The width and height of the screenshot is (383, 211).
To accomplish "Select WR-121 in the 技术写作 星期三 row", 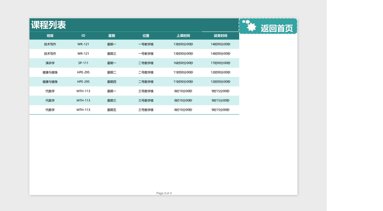I will pyautogui.click(x=83, y=53).
